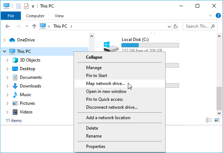This screenshot has height=153, width=223.
Task: Click the Help question mark icon
Action: click(218, 16)
